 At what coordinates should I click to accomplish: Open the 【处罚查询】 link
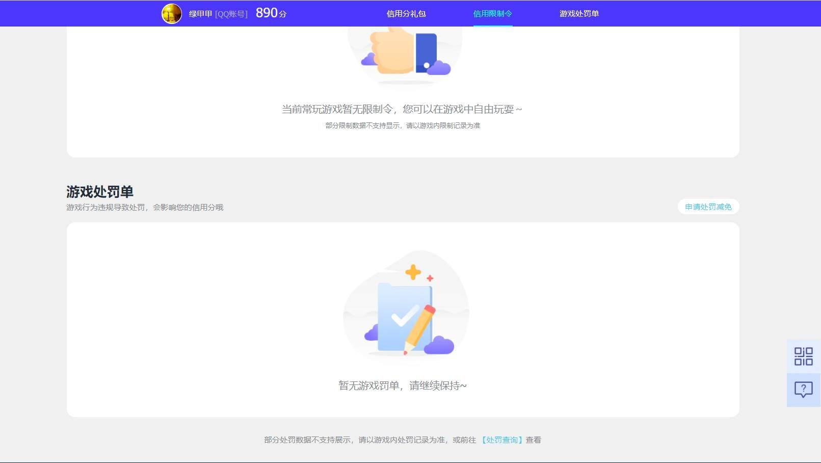tap(502, 440)
